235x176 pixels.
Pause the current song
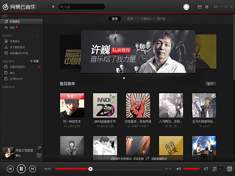pyautogui.click(x=21, y=169)
